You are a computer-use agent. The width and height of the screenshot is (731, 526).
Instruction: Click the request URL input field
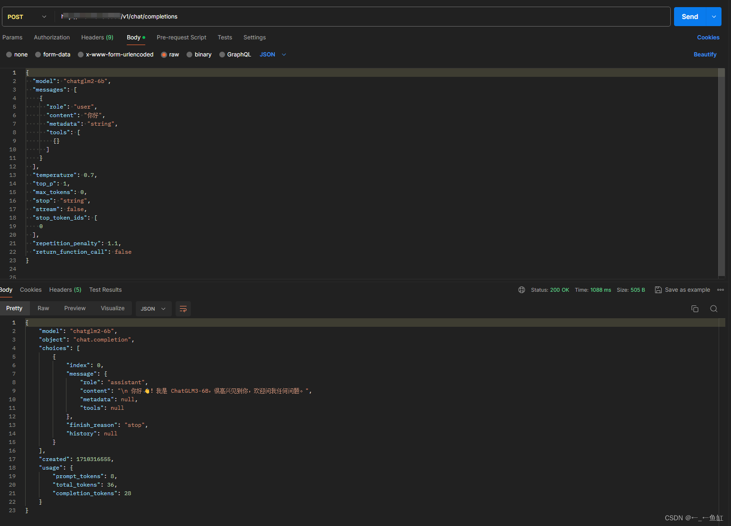[x=332, y=16]
